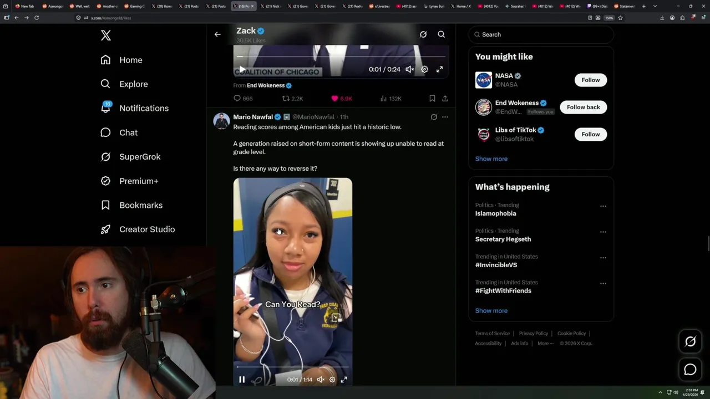Open the Home page
Image resolution: width=710 pixels, height=399 pixels.
click(x=121, y=60)
